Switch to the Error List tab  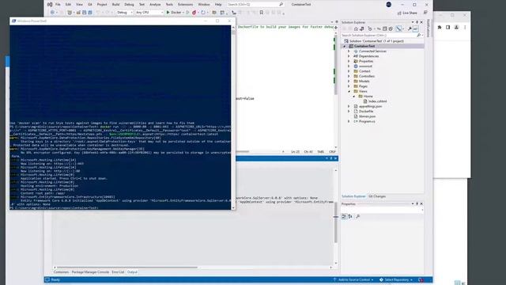(x=118, y=272)
